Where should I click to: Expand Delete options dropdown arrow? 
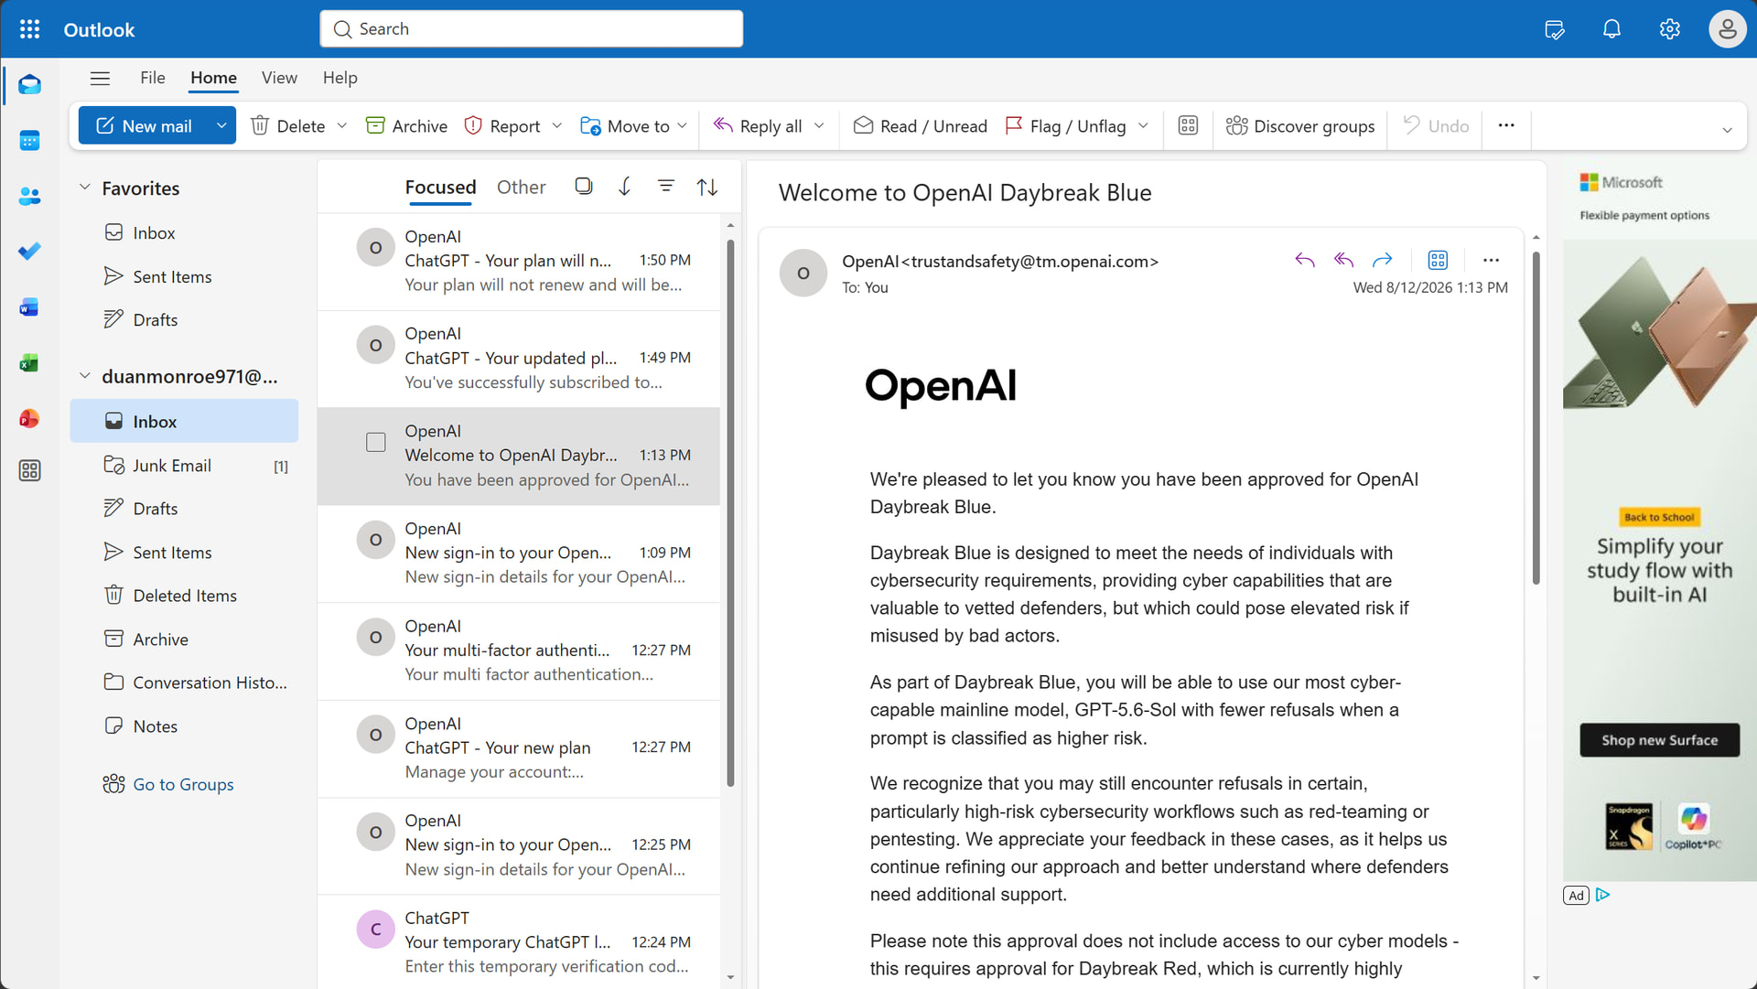coord(342,126)
